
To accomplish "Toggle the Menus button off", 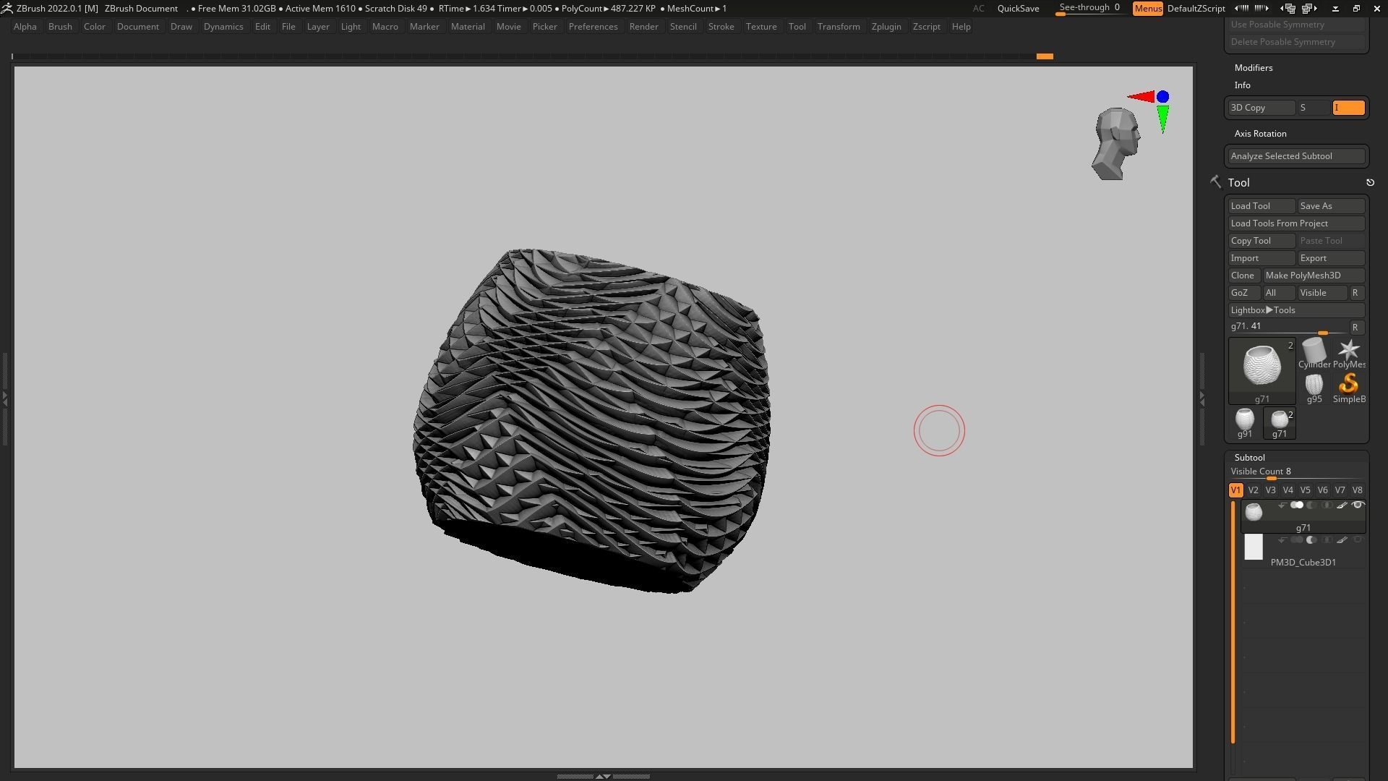I will pos(1147,9).
